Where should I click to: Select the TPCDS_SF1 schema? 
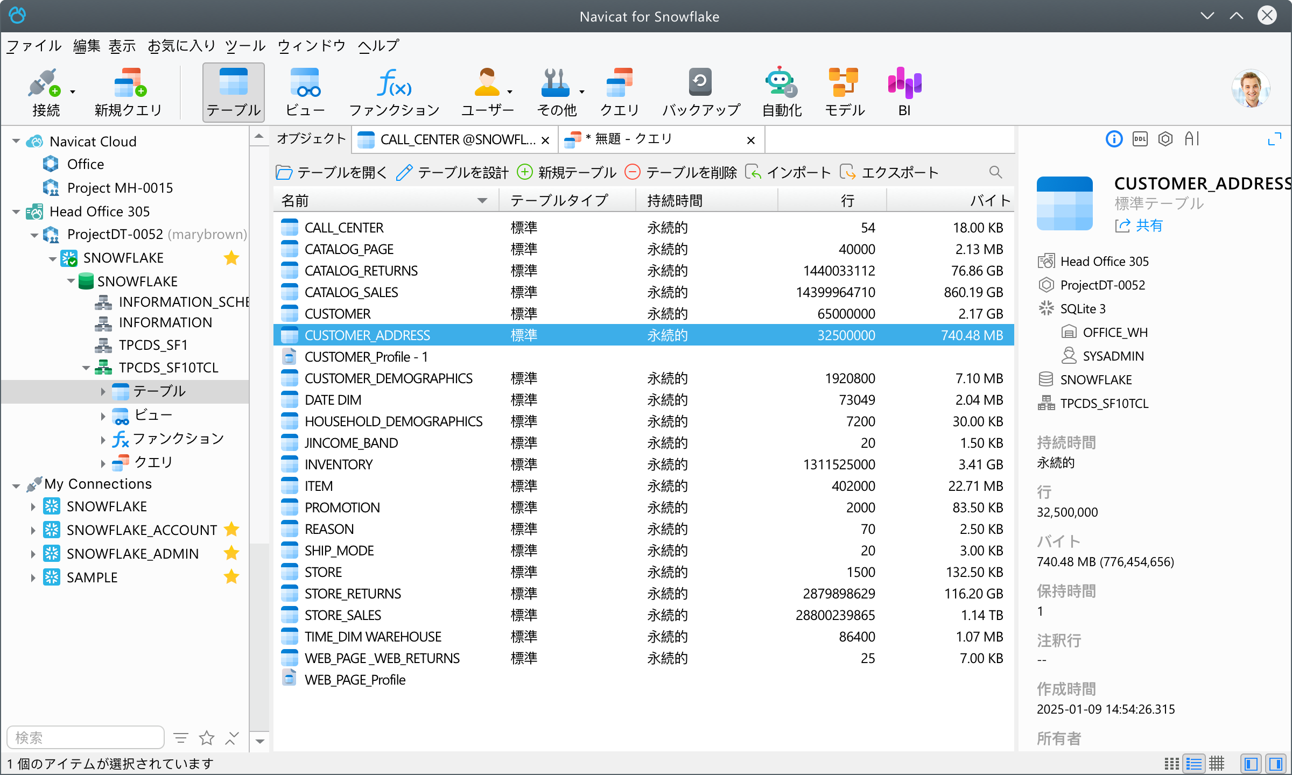point(153,345)
